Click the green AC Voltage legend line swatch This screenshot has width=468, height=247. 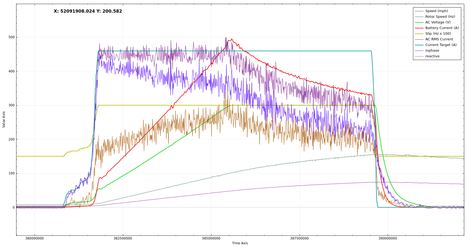coord(419,22)
